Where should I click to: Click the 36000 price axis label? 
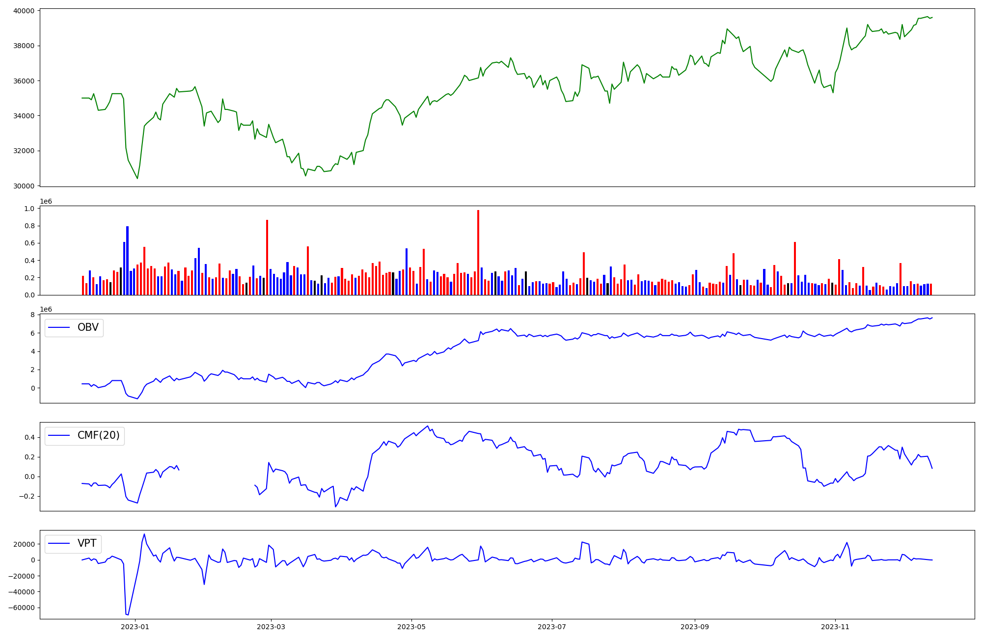24,81
